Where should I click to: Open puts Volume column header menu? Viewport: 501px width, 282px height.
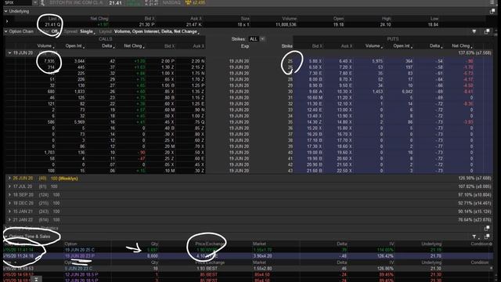pyautogui.click(x=374, y=46)
